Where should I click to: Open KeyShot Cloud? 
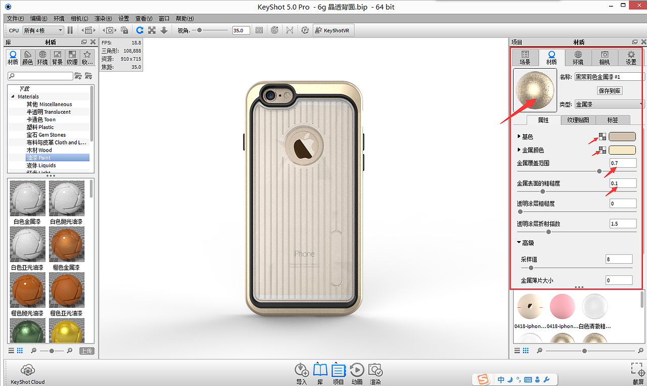(28, 374)
